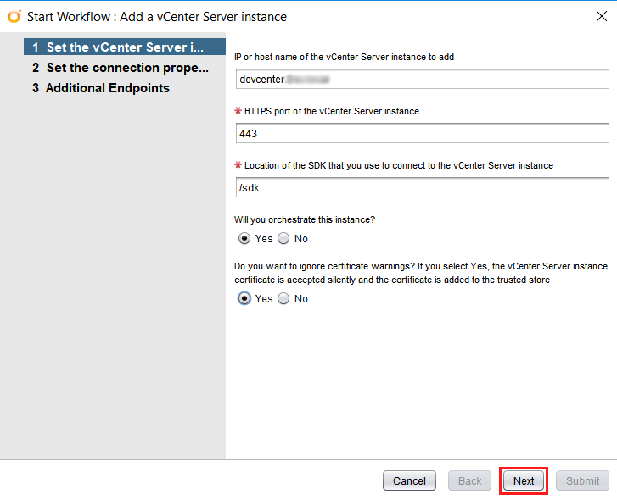Screen dimensions: 617x499
Task: Click the Orchestrator logo icon in the title bar
Action: click(x=14, y=16)
